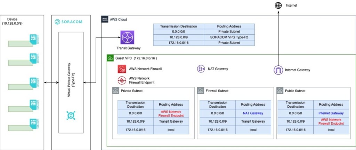Click the SORACOM logo header

[x=68, y=22]
